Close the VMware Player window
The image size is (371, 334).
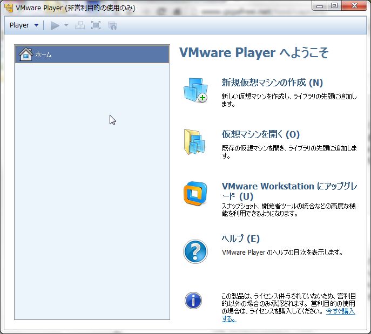point(354,6)
